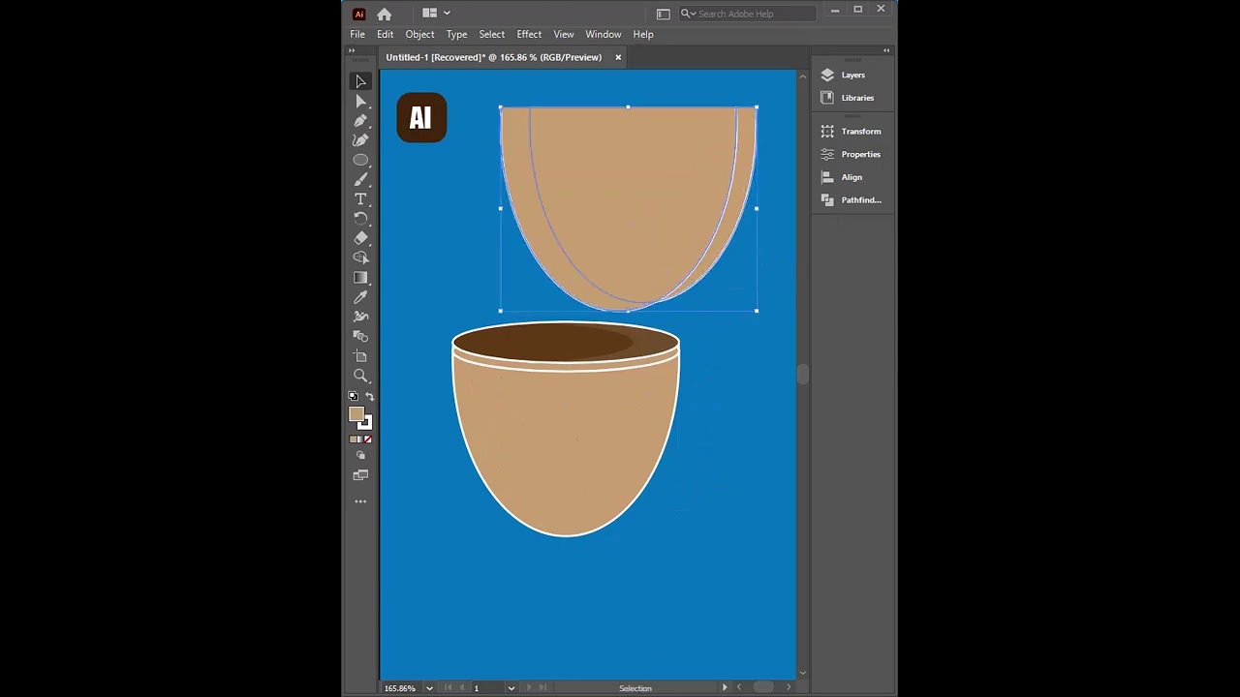Select the Zoom tool magnifier

click(x=360, y=376)
